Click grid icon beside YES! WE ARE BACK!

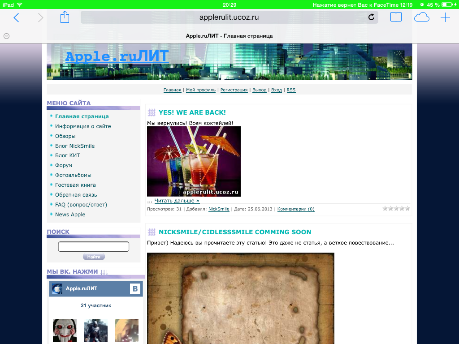(152, 112)
